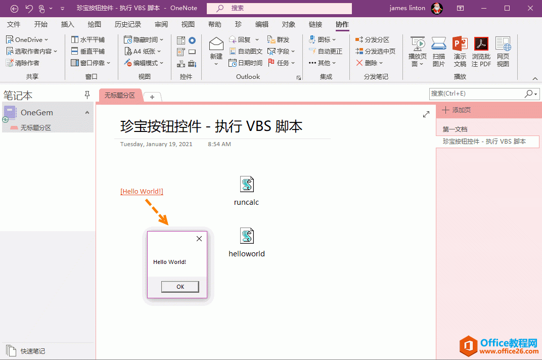The height and width of the screenshot is (360, 542).
Task: Switch to the 珍 ribbon tab
Action: [238, 24]
